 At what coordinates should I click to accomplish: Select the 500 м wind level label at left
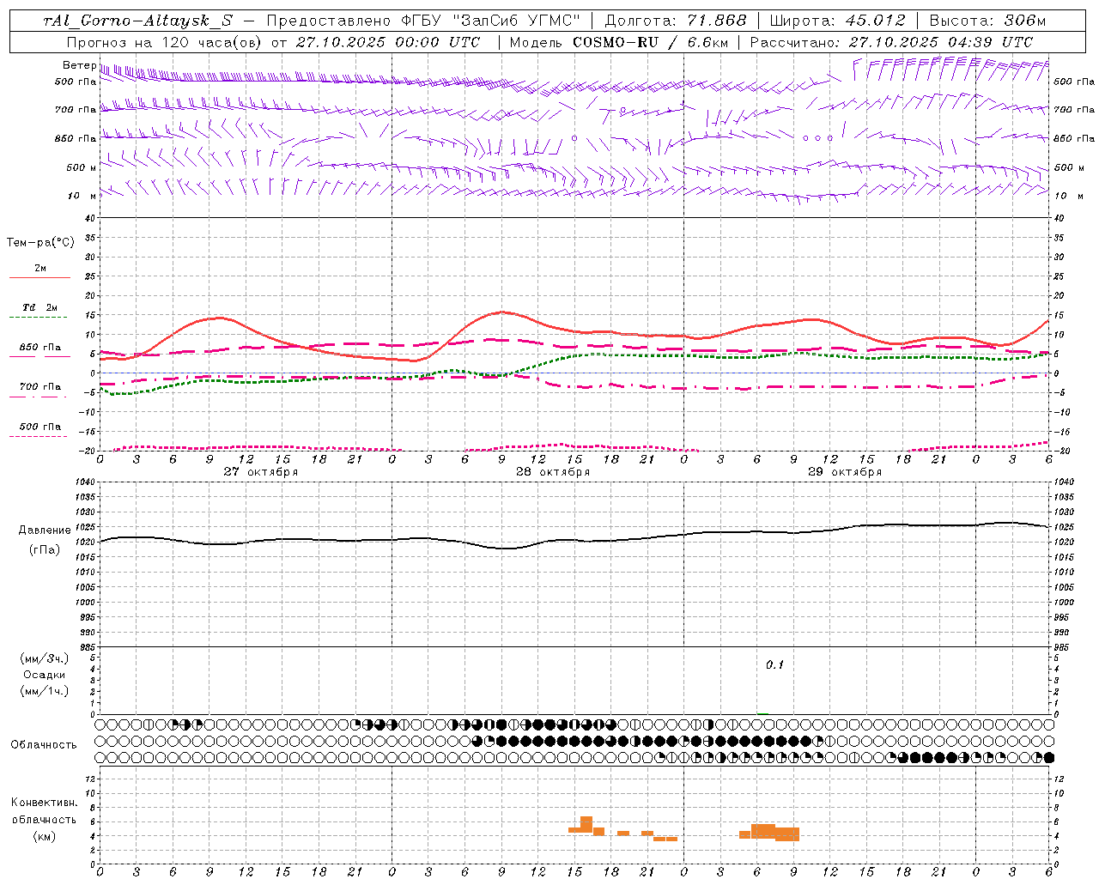tap(82, 167)
